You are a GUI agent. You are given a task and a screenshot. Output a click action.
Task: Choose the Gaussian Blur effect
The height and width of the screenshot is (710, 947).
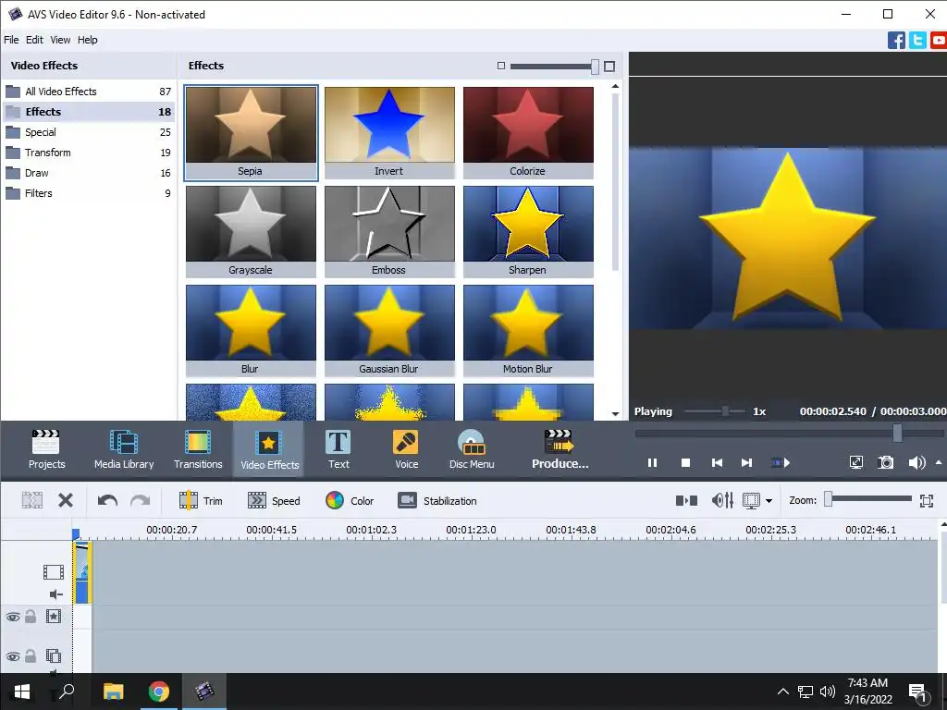389,331
